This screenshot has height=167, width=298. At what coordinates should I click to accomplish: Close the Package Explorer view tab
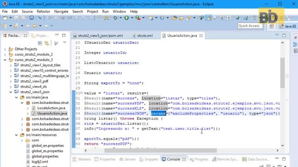click(x=26, y=36)
